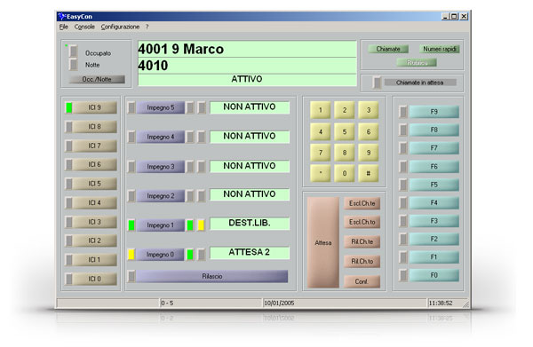Open the Rubrica button
533x347 pixels.
pyautogui.click(x=417, y=62)
